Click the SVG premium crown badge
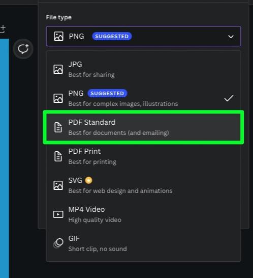The image size is (253, 278). pyautogui.click(x=88, y=180)
